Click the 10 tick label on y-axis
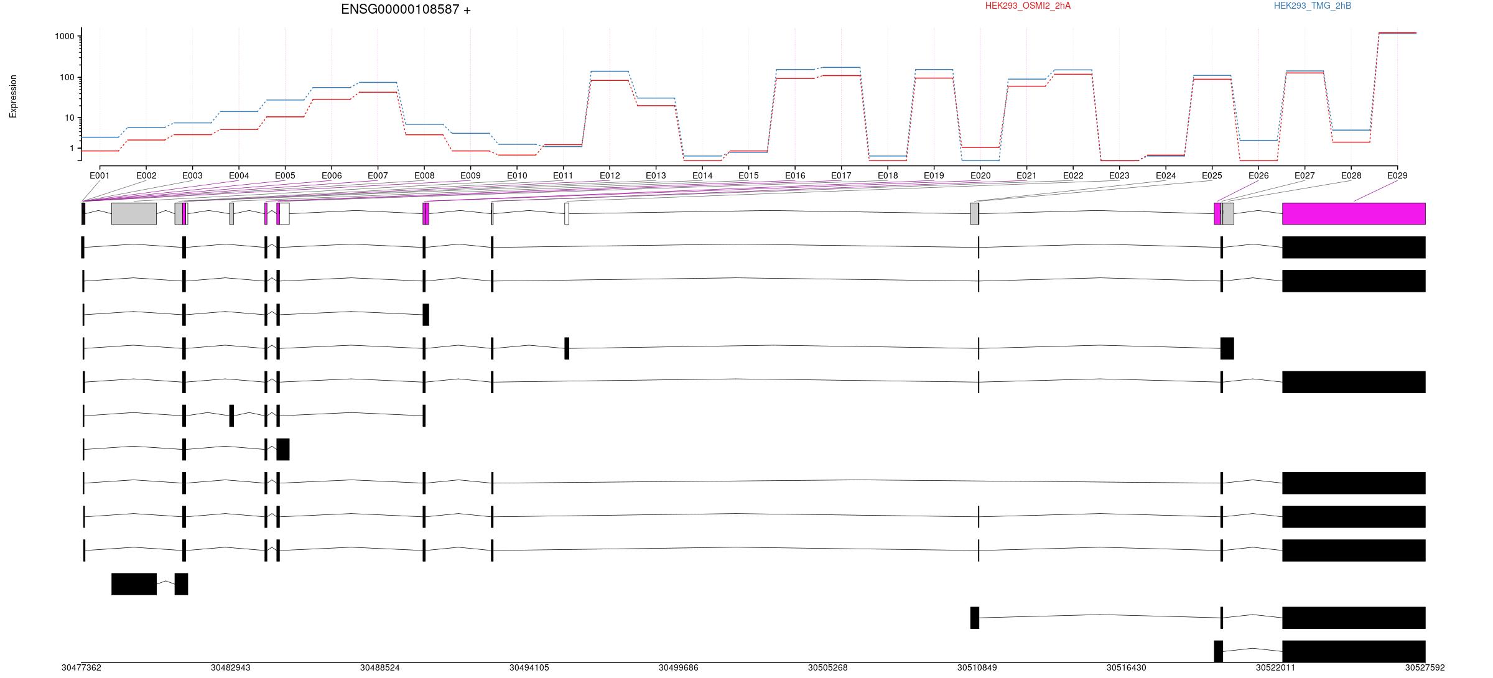Image resolution: width=1493 pixels, height=678 pixels. coord(70,118)
